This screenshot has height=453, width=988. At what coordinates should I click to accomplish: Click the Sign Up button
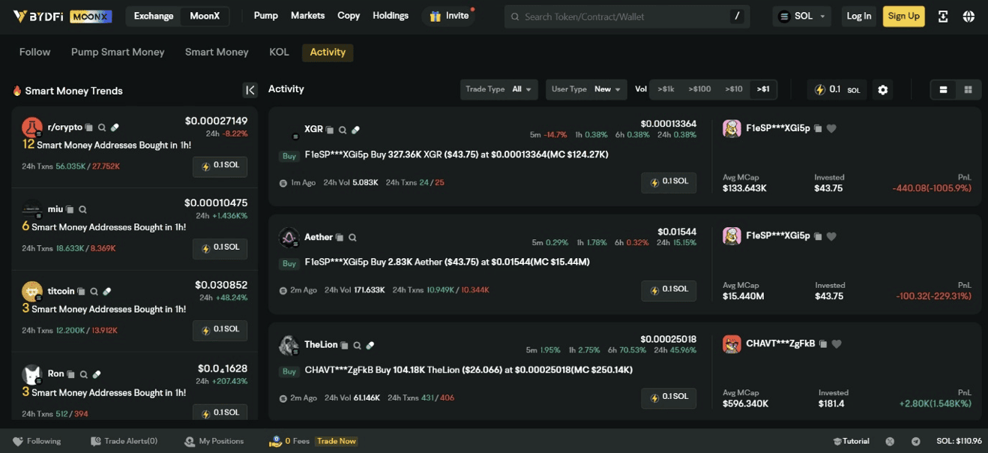(903, 16)
